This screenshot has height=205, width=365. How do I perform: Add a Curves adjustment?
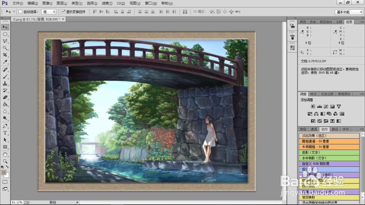point(326,107)
